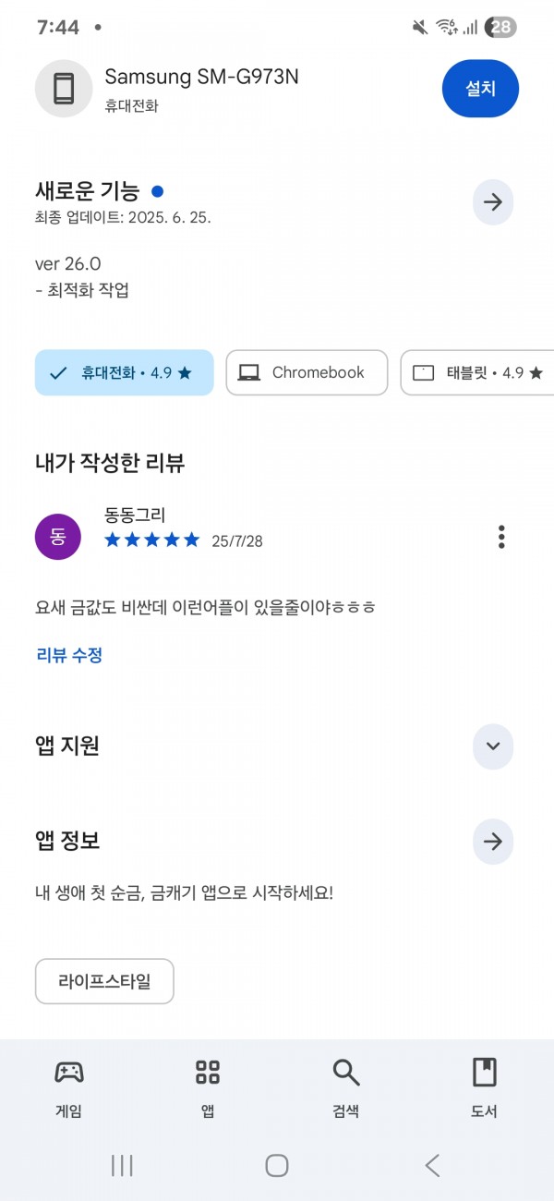Open the 도서 books tab

pyautogui.click(x=484, y=1087)
